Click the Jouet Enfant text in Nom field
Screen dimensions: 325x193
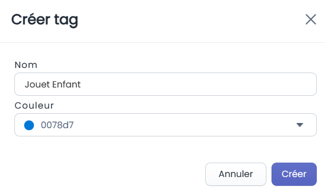(52, 84)
